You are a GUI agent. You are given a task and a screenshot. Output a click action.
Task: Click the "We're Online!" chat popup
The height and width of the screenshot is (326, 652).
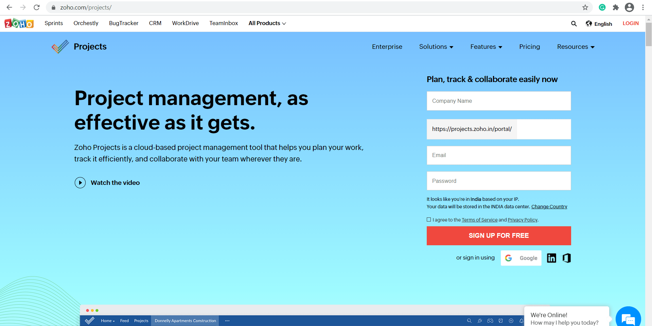[x=566, y=317]
